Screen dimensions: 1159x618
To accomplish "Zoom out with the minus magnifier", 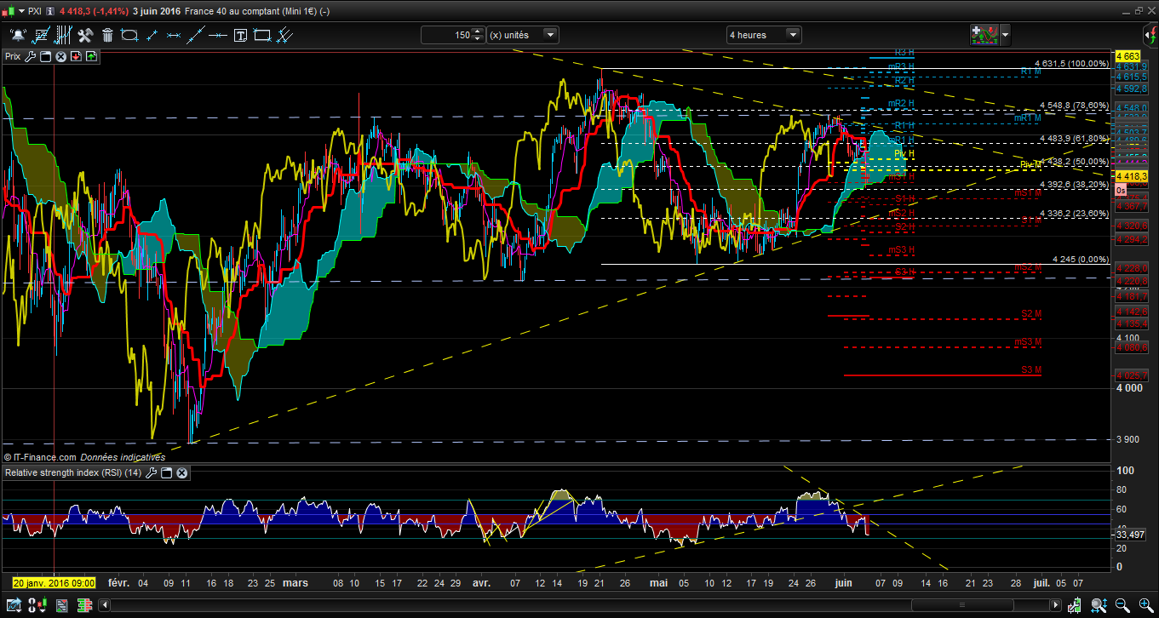I will click(1123, 605).
